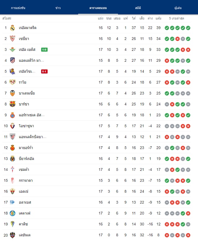This screenshot has width=198, height=244.
Task: Click the Levante crest in row 20
Action: point(12,235)
